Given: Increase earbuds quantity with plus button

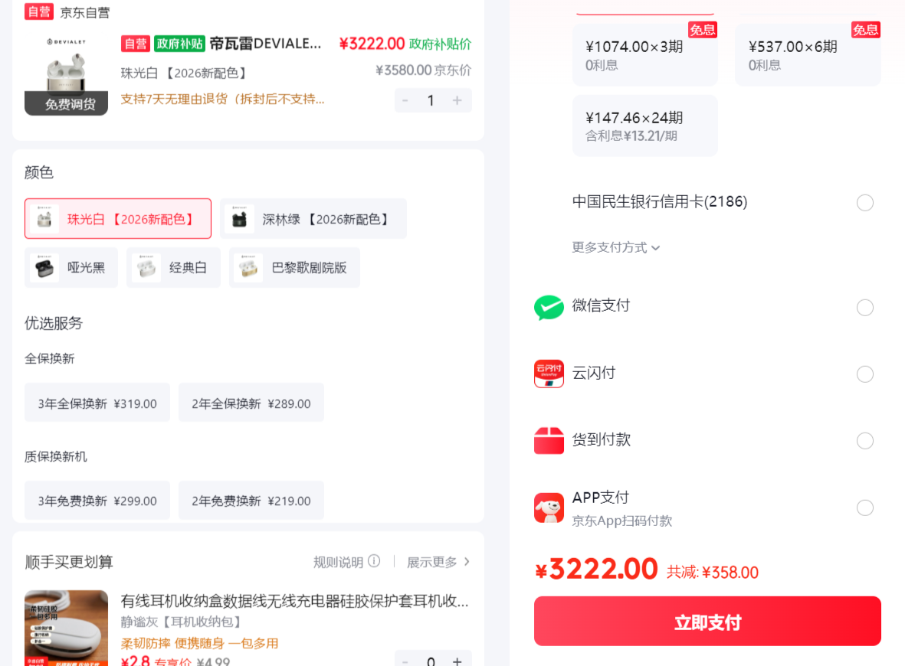Looking at the screenshot, I should click(457, 100).
